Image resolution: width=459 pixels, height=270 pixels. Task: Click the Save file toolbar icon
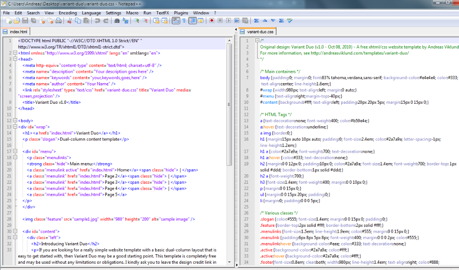[26, 21]
